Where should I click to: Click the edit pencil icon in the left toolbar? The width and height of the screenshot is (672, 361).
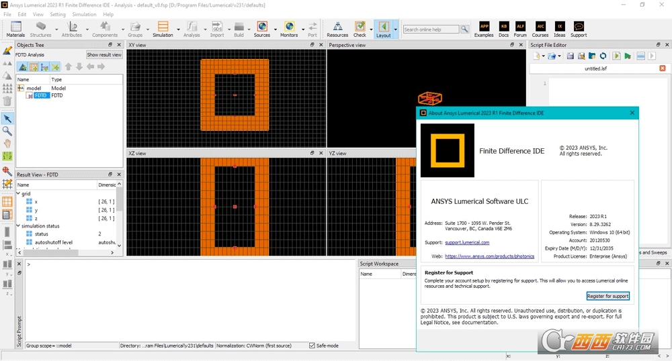7,50
